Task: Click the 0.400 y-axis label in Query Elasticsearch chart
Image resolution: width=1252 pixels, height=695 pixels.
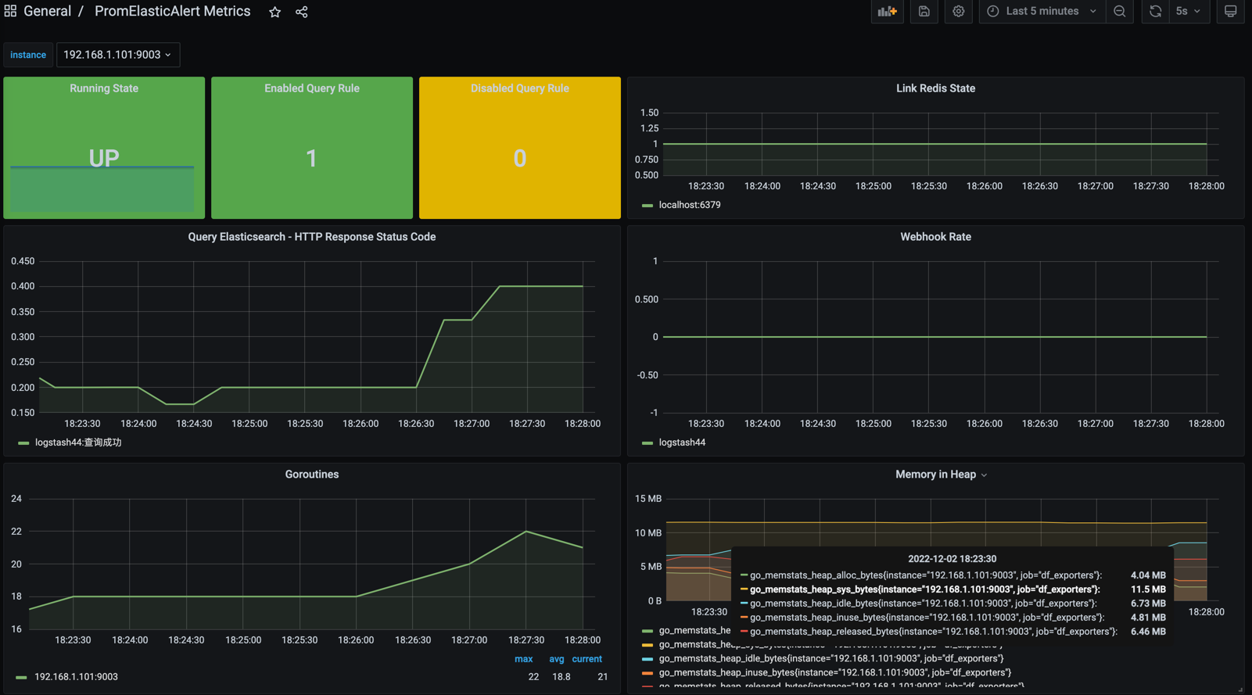Action: click(23, 286)
